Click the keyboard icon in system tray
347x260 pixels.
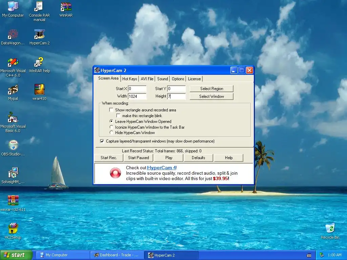(309, 255)
